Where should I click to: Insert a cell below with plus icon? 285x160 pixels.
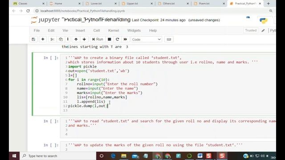click(43, 40)
